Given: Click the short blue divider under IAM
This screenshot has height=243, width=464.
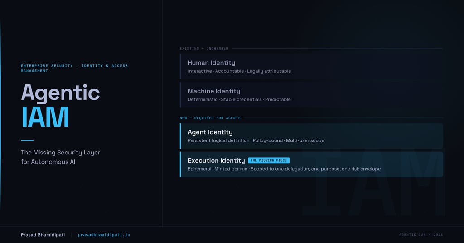Looking at the screenshot, I should coord(27,140).
